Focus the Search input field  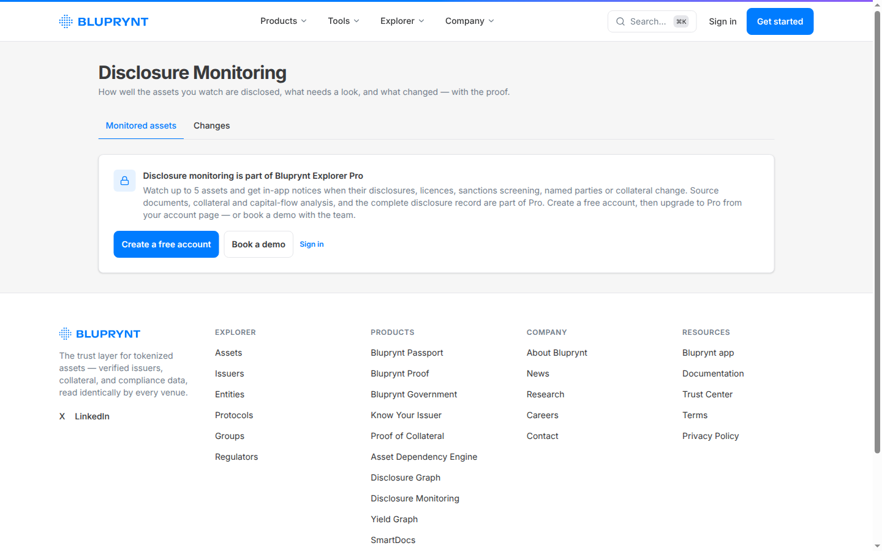pos(652,21)
